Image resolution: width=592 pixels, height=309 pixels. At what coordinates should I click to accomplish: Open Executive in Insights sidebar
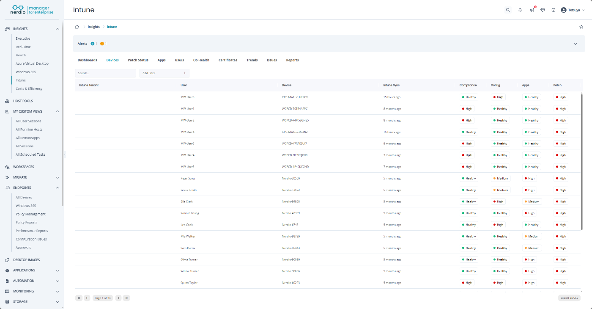[x=23, y=39]
